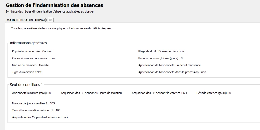Click the Population concernée Cadres field
Screen dimensions: 260x130
(32, 51)
